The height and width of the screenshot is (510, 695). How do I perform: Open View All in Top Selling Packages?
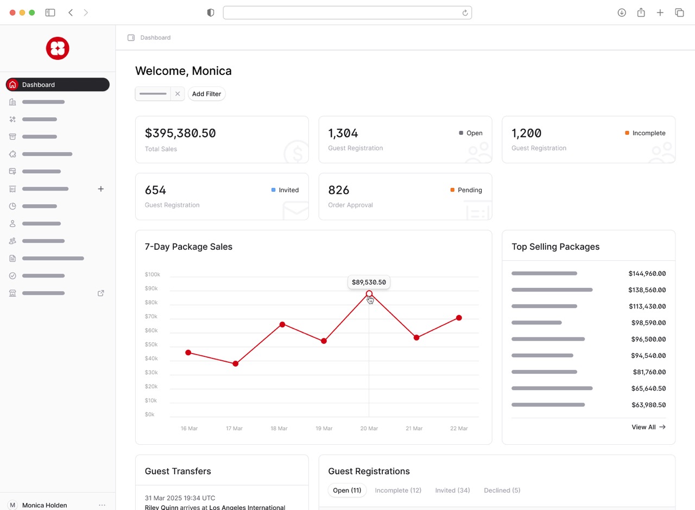(x=648, y=427)
